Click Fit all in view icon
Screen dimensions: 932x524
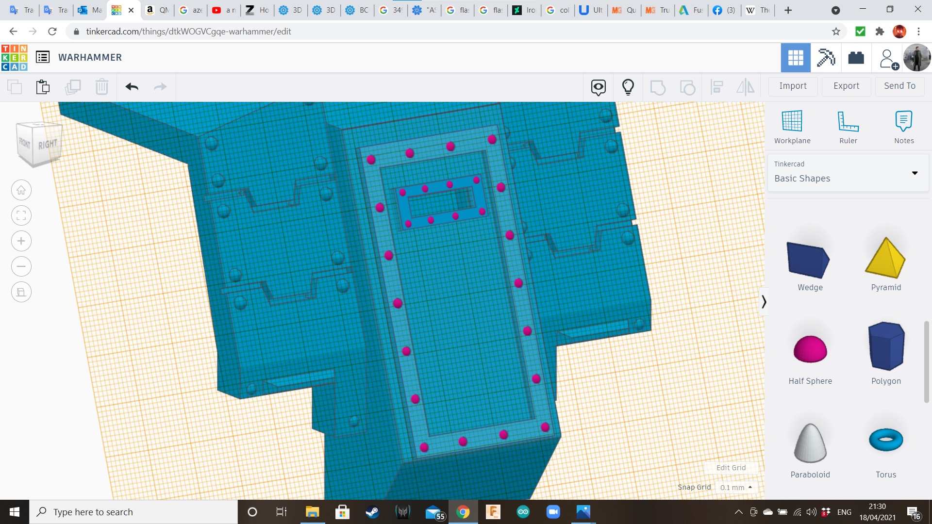point(21,215)
